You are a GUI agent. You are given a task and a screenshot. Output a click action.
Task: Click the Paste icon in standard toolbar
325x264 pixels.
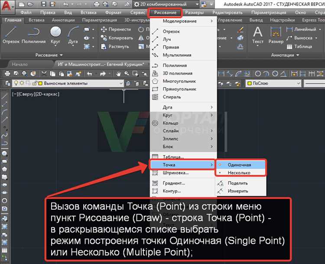tap(61, 74)
